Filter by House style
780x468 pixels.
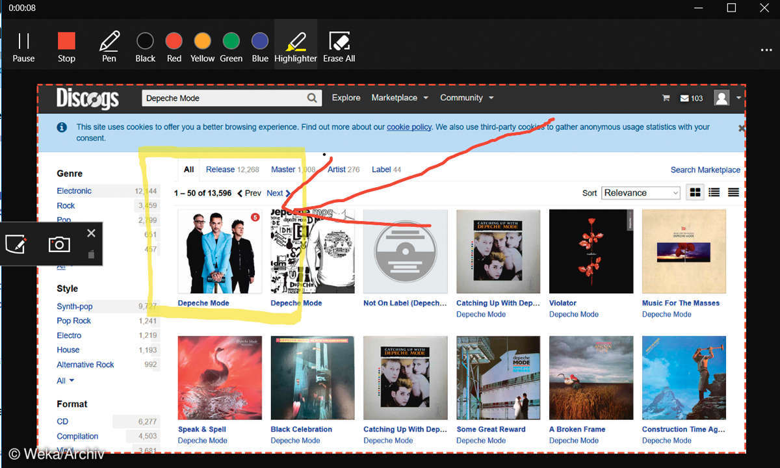point(68,350)
